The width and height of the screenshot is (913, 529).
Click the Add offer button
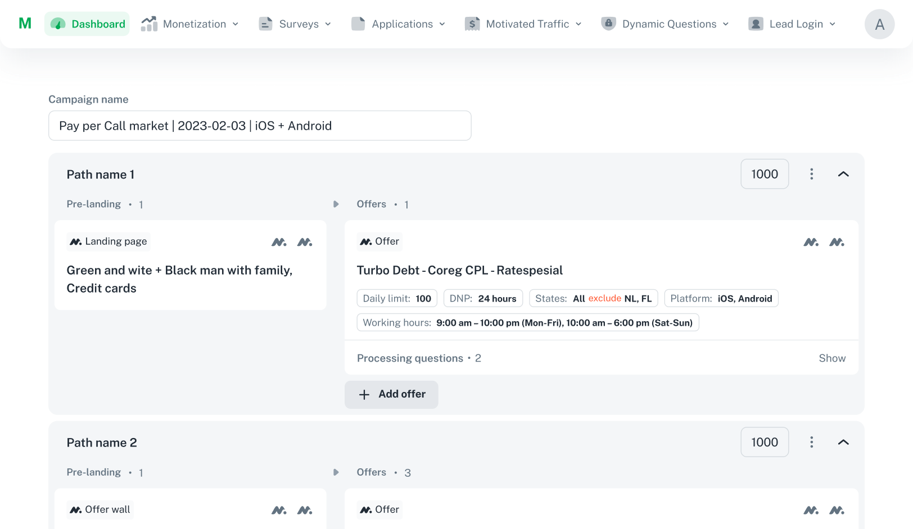tap(391, 395)
